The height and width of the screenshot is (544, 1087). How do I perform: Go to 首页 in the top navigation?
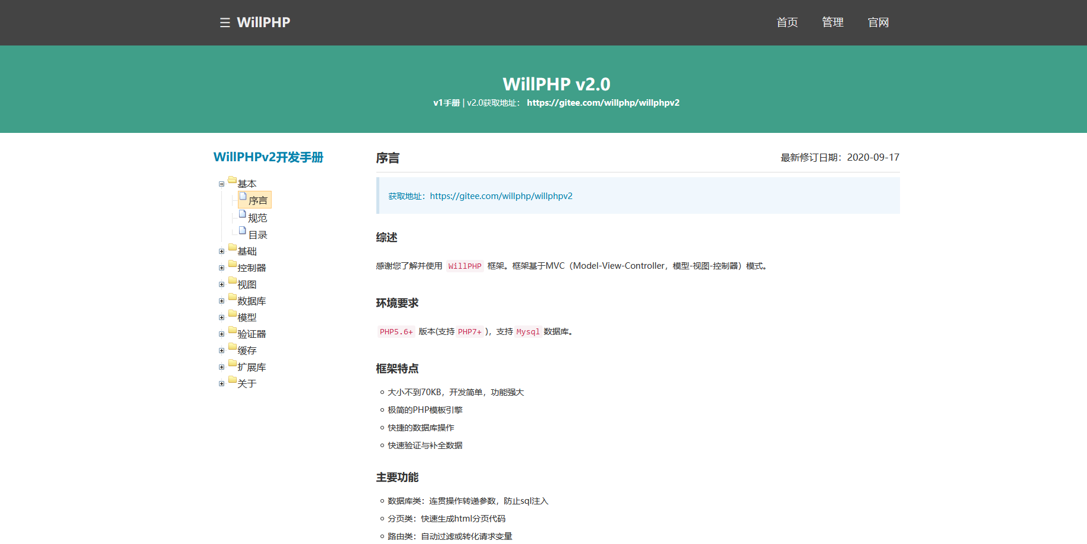pos(787,22)
